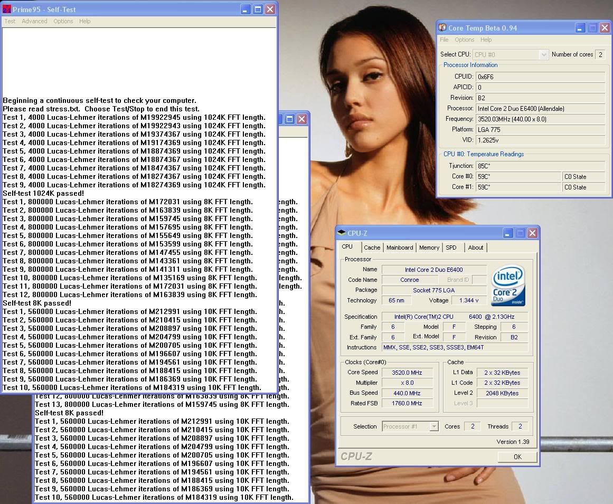Screen dimensions: 613x504
Task: Select the Processor field showing Allendale
Action: point(540,108)
